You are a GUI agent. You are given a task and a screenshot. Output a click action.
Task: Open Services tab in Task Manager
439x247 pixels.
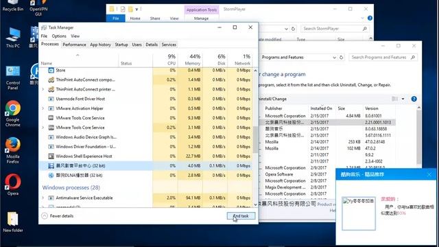169,45
